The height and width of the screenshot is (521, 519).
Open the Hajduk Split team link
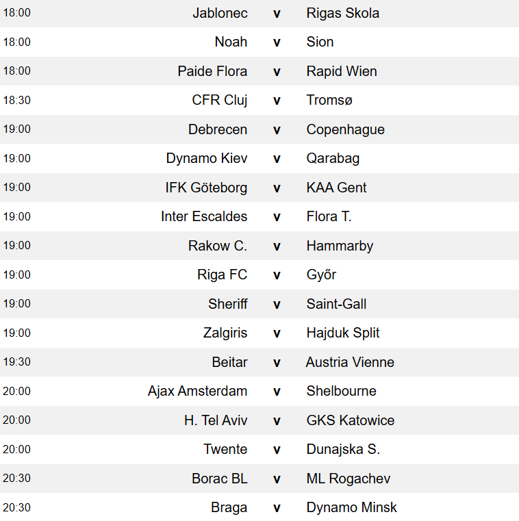[343, 333]
